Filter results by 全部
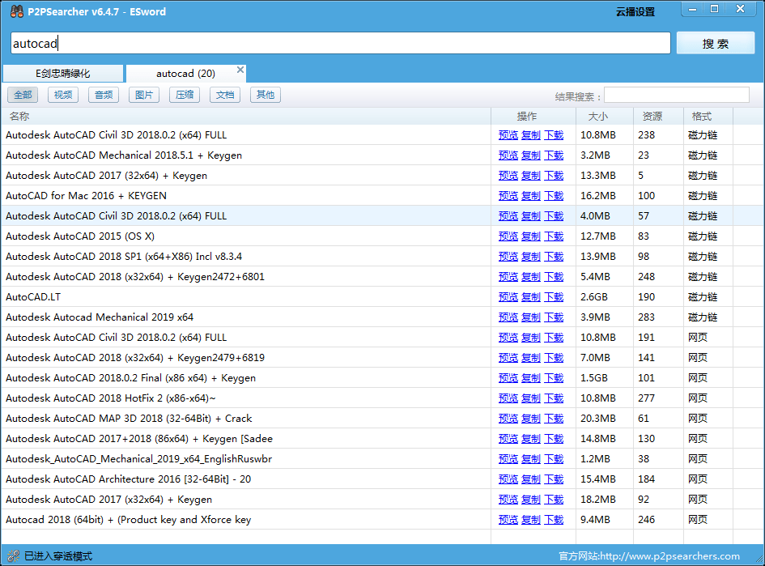Image resolution: width=765 pixels, height=566 pixels. coord(23,95)
